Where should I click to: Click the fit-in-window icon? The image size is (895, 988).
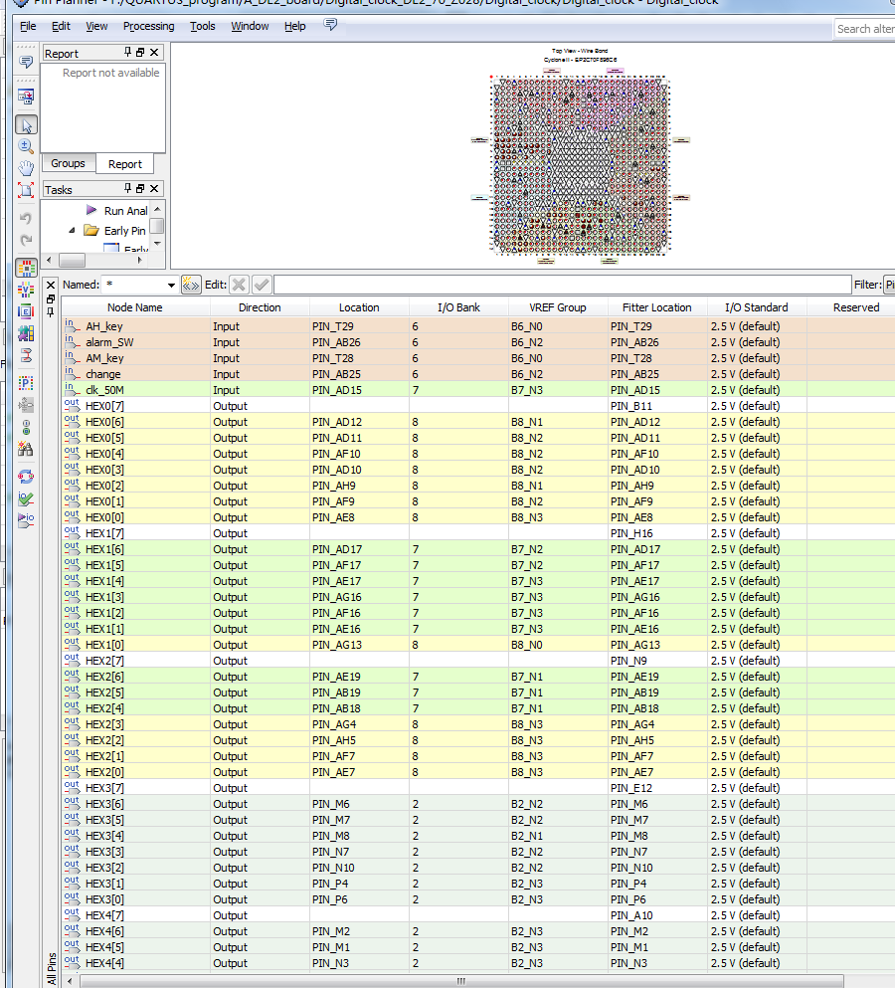tap(27, 189)
